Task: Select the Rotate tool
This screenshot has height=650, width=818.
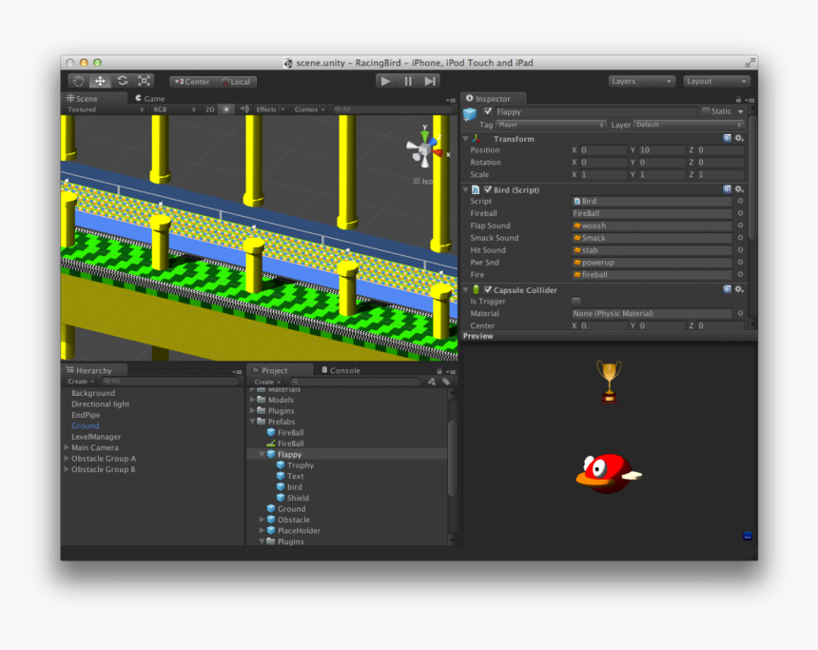Action: [122, 81]
